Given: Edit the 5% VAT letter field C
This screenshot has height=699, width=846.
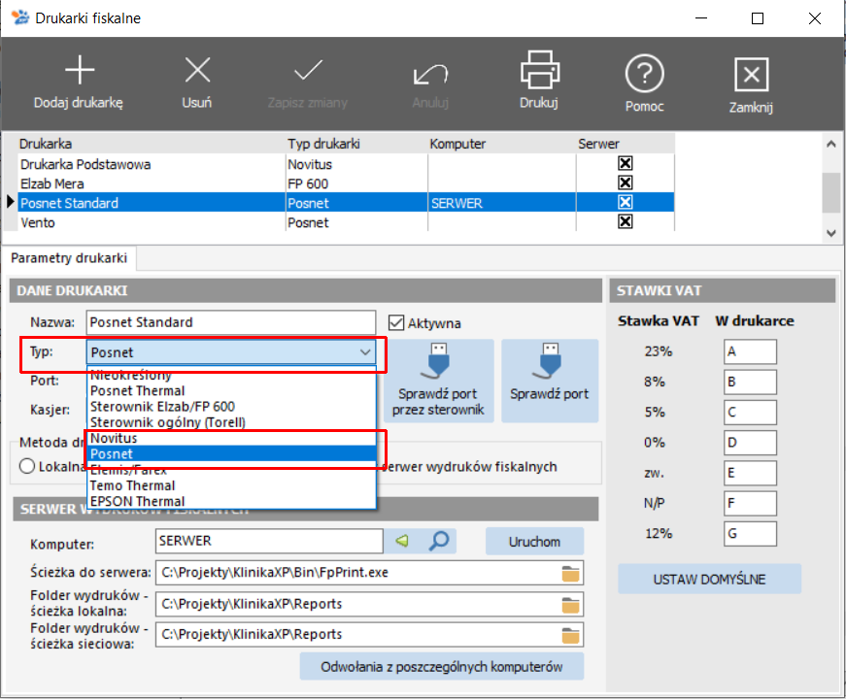Looking at the screenshot, I should (750, 412).
